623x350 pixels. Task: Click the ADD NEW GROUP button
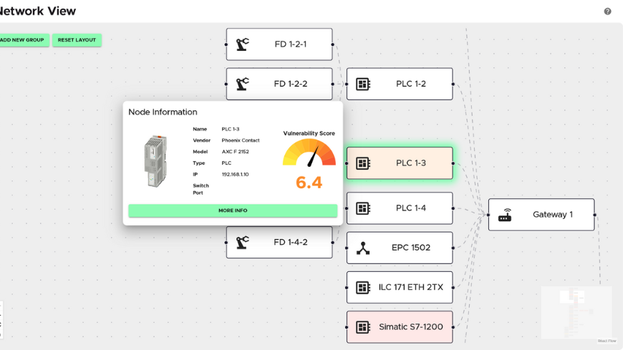tap(23, 40)
